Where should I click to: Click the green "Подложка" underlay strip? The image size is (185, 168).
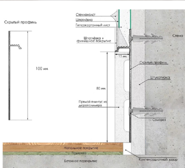63,153
